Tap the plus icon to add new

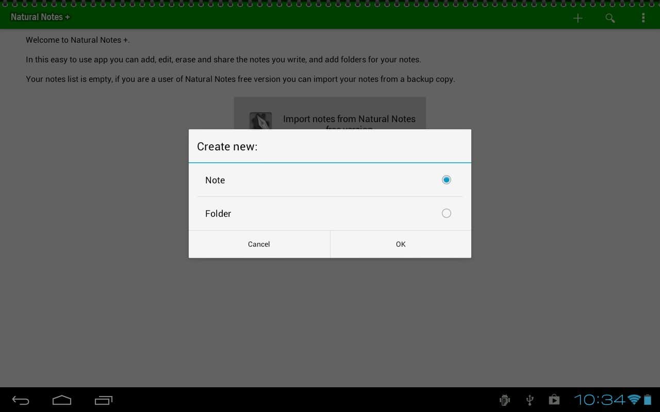pyautogui.click(x=577, y=18)
